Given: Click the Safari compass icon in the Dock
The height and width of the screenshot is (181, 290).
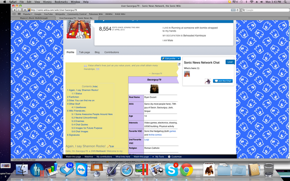Looking at the screenshot, I should coord(126,170).
